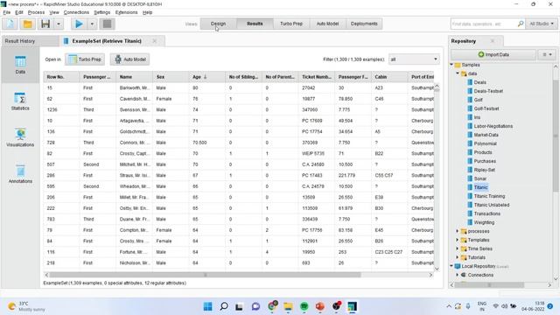Open the Deployments view
This screenshot has height=315, width=560.
click(364, 24)
